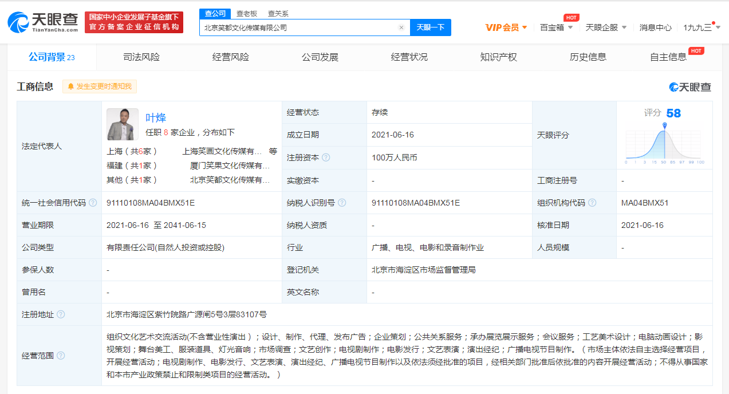This screenshot has width=729, height=394.
Task: Open the user account 1九九三 dropdown
Action: [x=702, y=27]
